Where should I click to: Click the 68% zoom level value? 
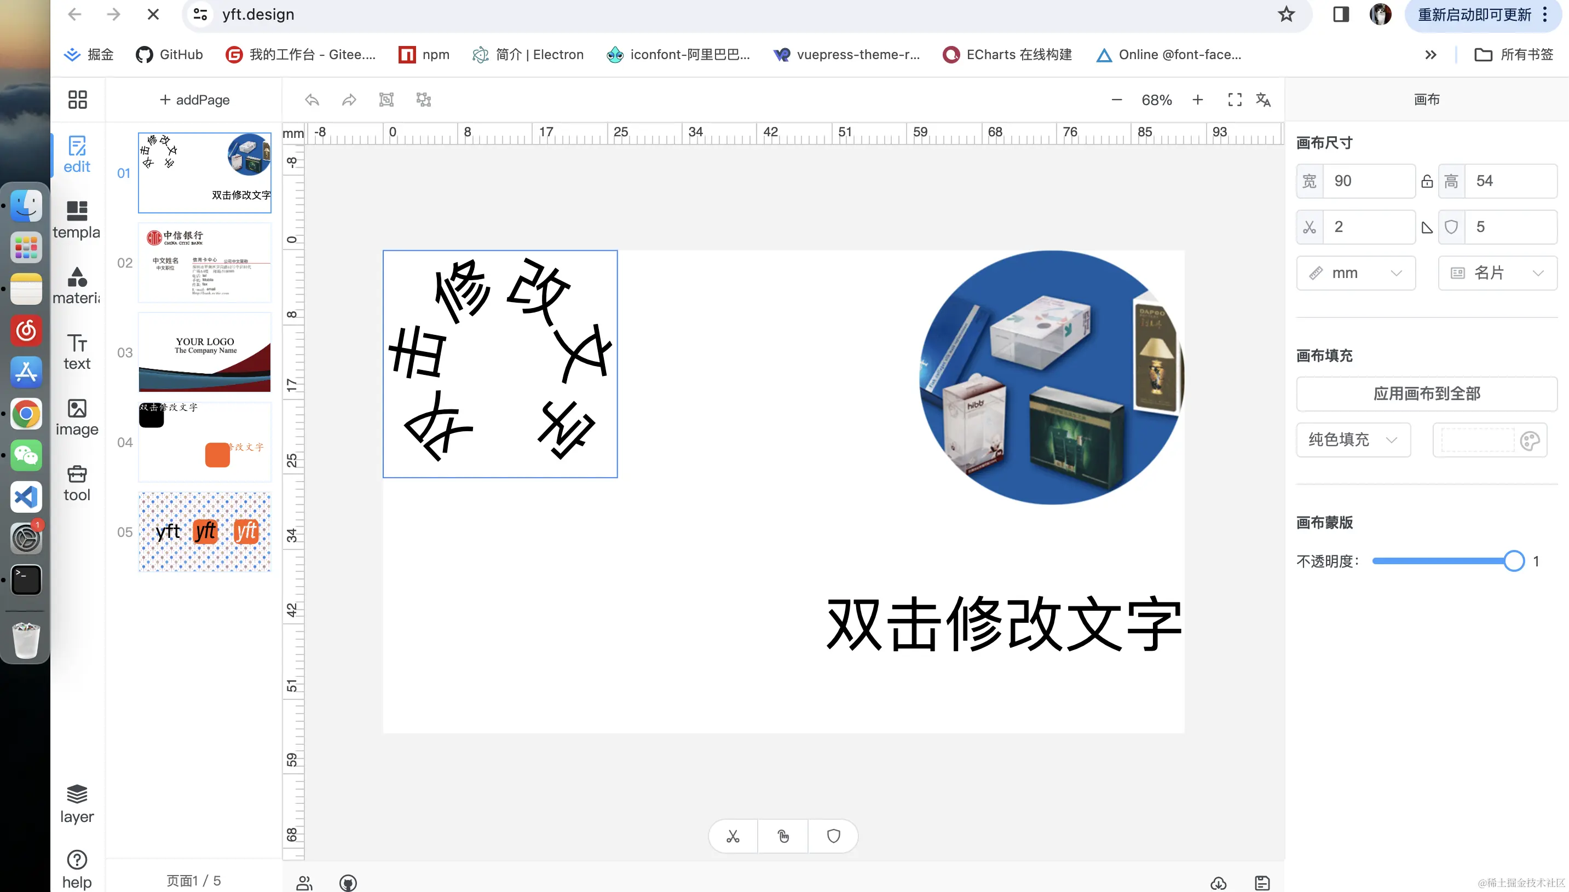coord(1157,100)
